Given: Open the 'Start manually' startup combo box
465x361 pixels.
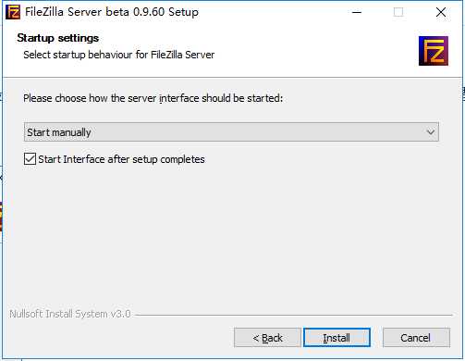Looking at the screenshot, I should pyautogui.click(x=231, y=132).
